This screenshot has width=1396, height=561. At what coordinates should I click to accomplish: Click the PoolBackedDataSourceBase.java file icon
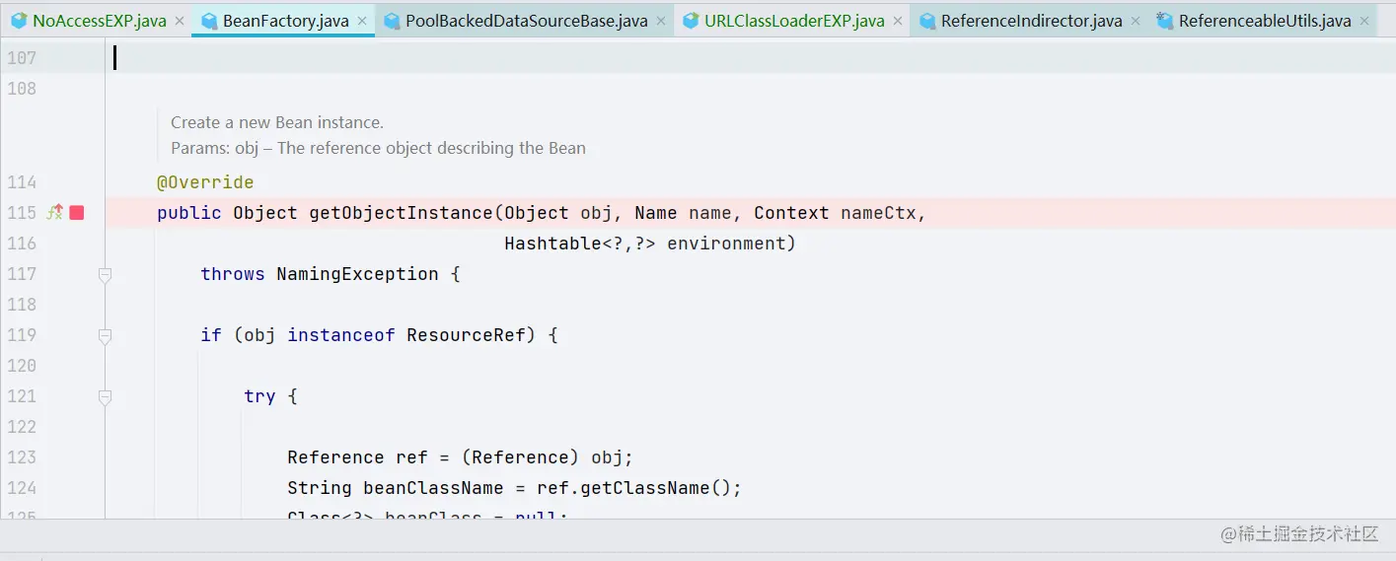pyautogui.click(x=392, y=21)
